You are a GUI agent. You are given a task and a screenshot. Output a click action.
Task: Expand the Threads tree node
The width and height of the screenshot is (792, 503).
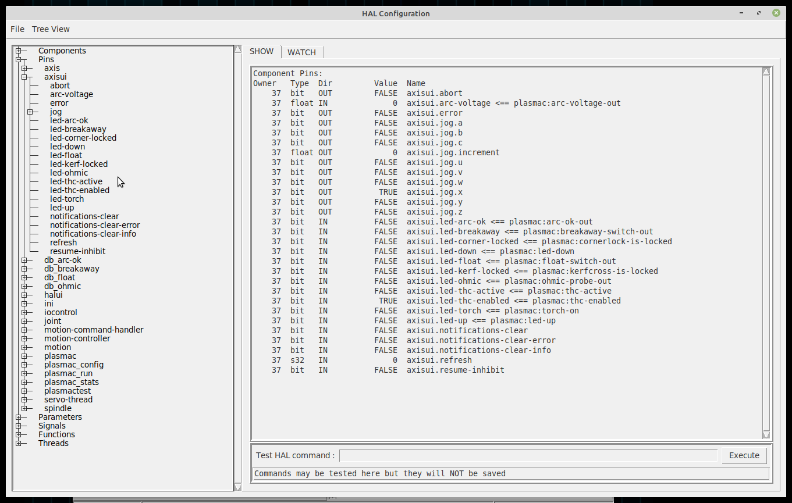18,443
